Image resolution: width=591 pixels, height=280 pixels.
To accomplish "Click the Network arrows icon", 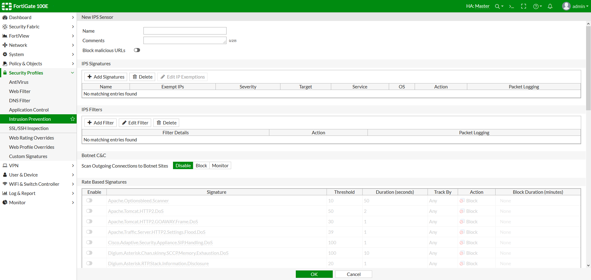I will 5,45.
